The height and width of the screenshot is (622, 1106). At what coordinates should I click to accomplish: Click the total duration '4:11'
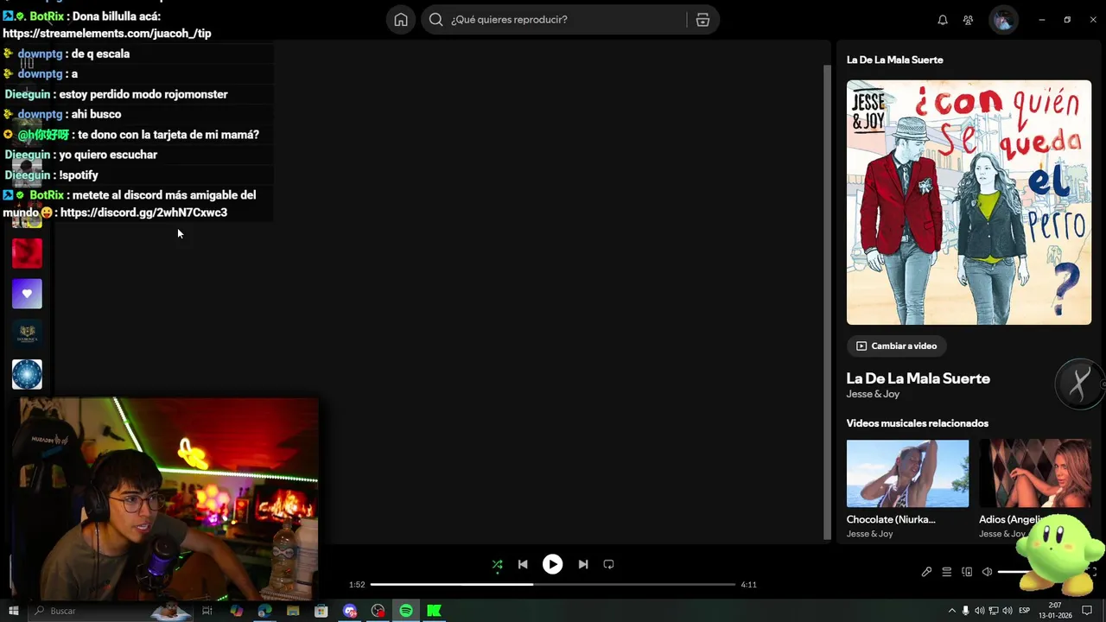click(748, 585)
